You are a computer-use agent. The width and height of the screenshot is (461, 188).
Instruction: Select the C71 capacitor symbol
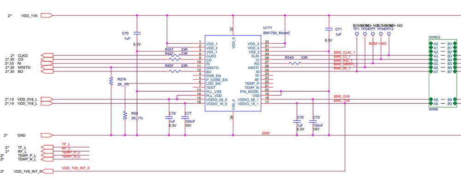[x=328, y=29]
